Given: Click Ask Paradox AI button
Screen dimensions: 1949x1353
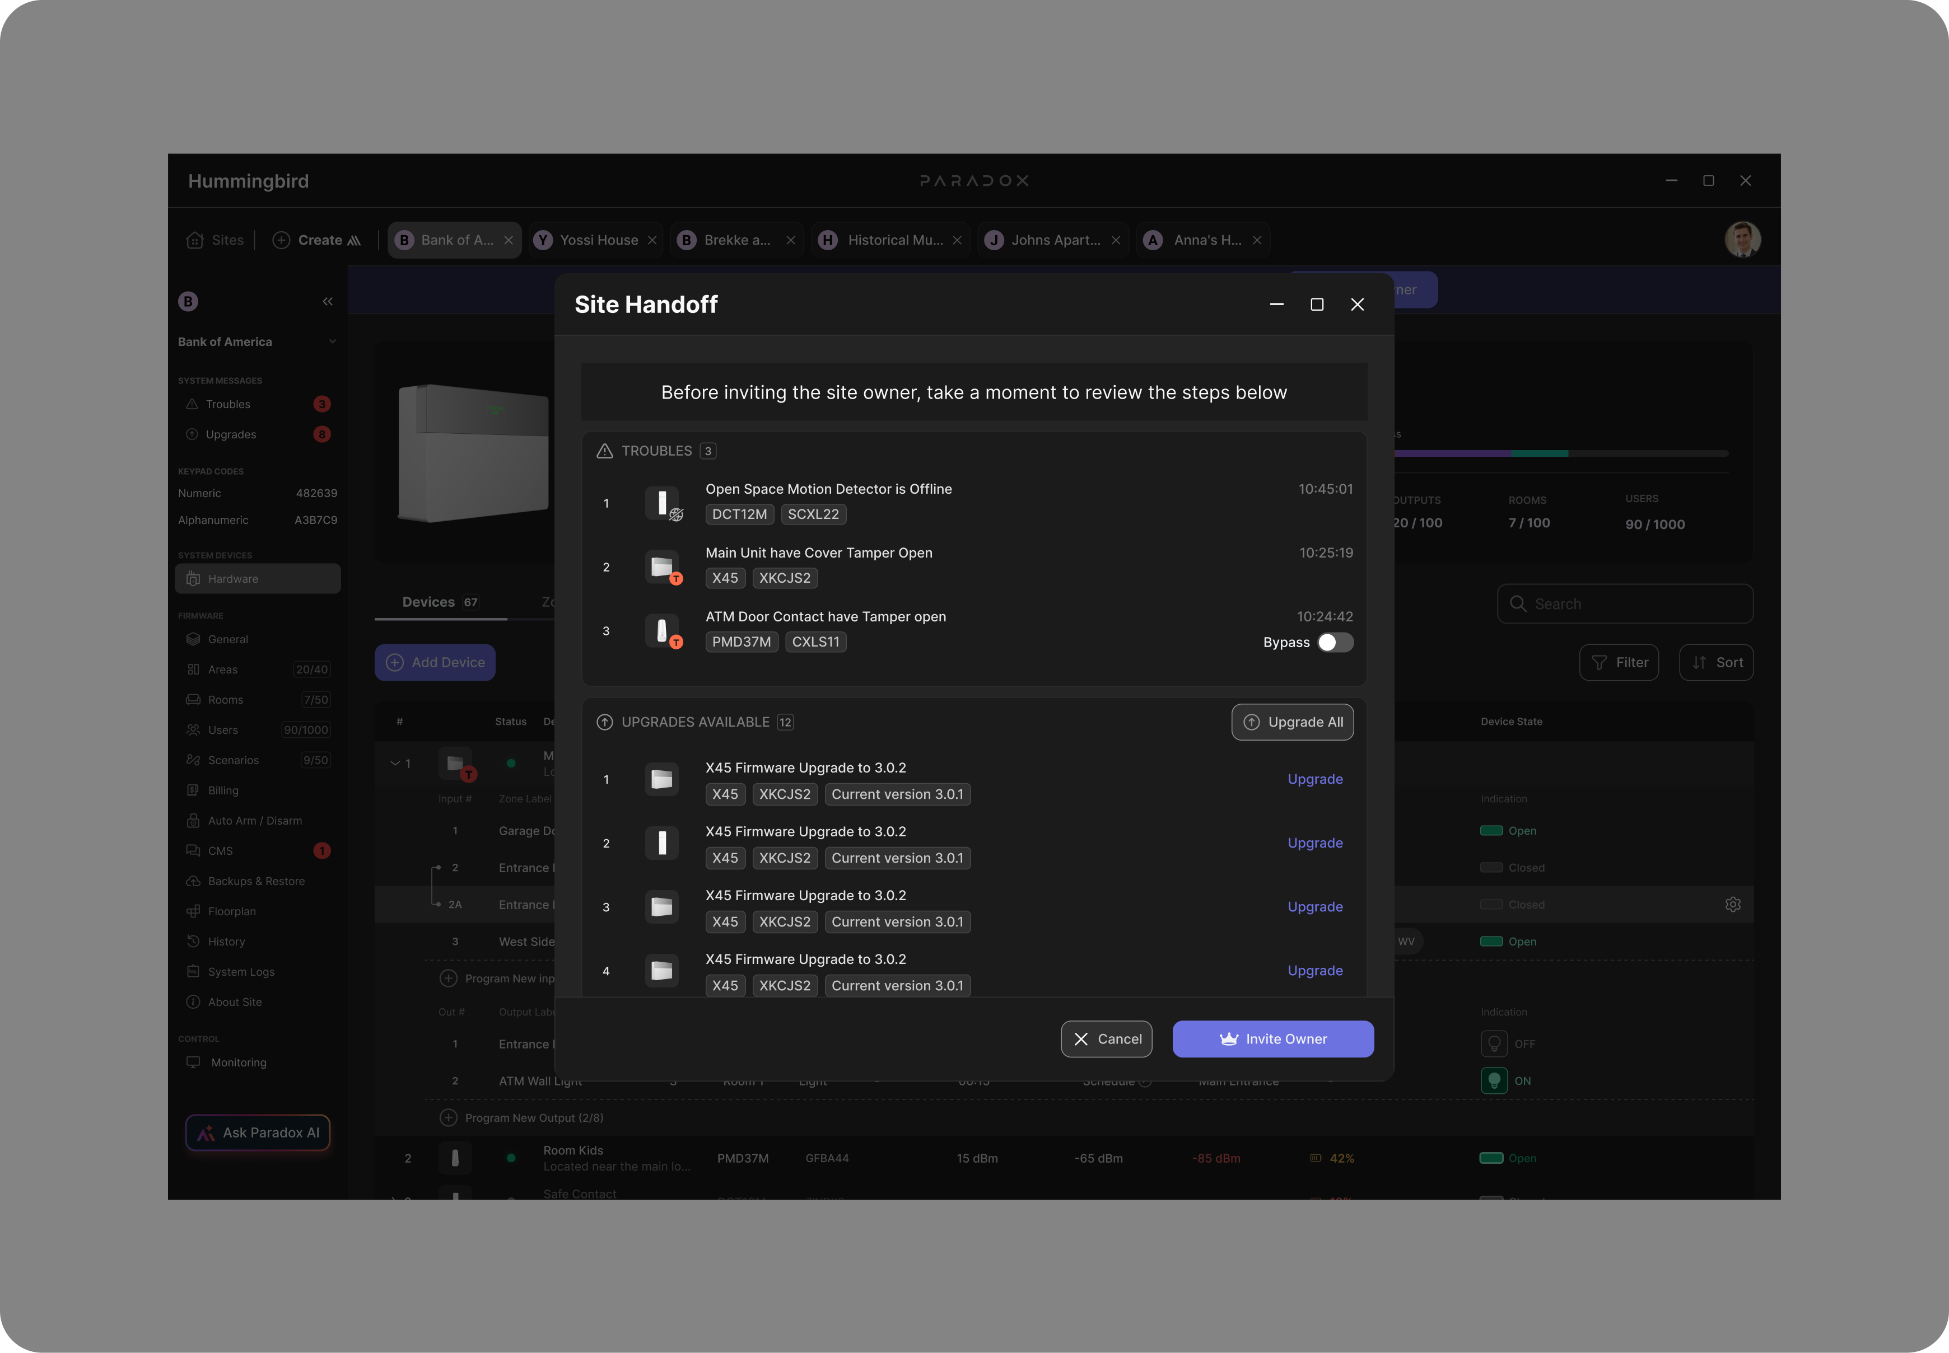Looking at the screenshot, I should 258,1132.
